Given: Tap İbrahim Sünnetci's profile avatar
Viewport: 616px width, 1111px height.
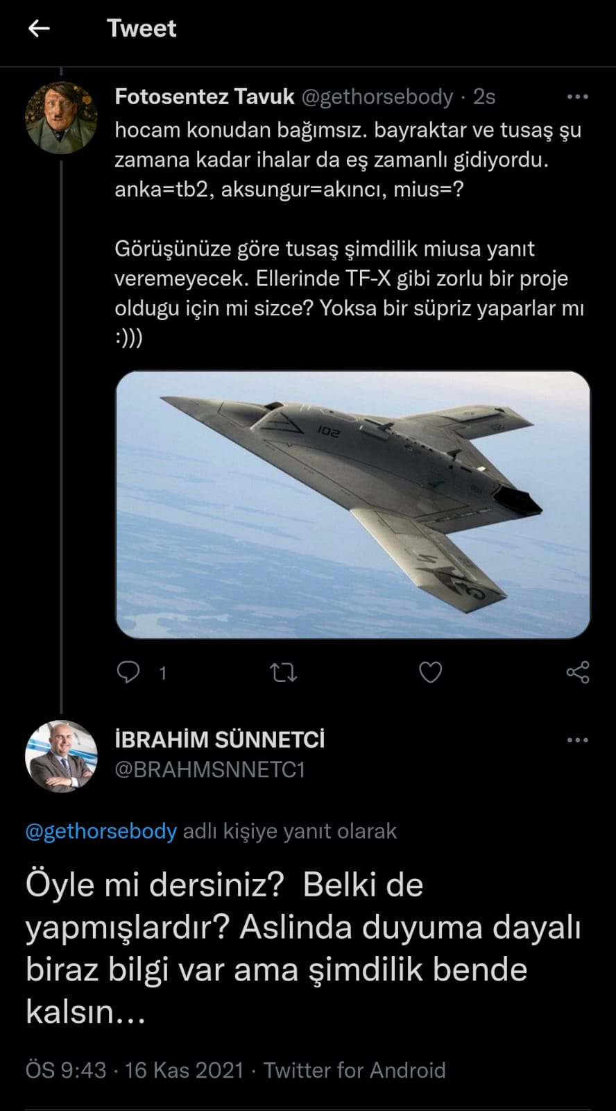Looking at the screenshot, I should pyautogui.click(x=61, y=756).
